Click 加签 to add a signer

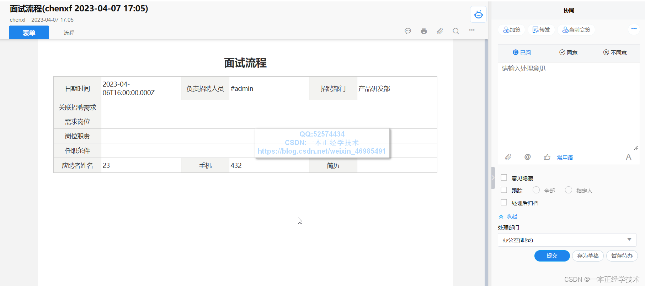point(512,30)
